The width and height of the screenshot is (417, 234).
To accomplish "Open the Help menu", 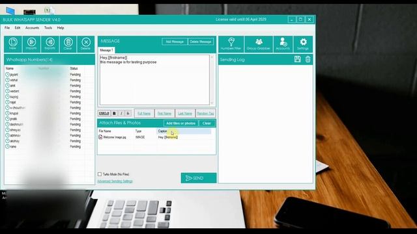I will tap(61, 27).
